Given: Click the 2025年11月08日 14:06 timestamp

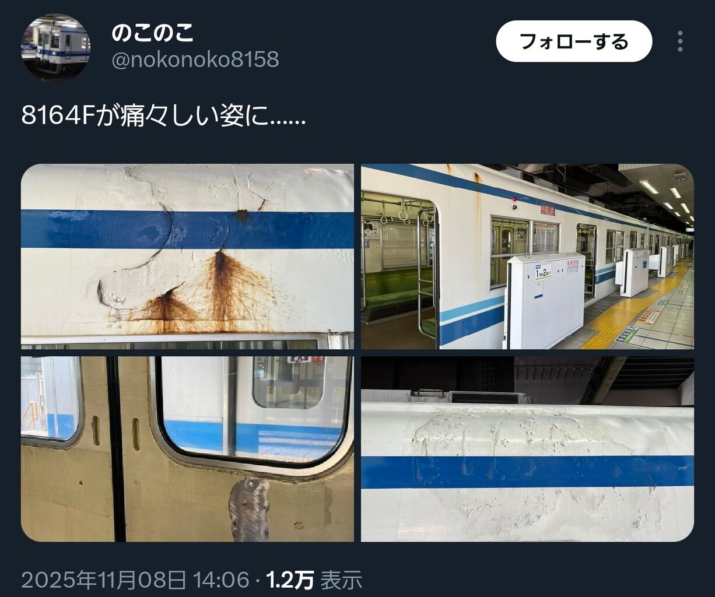Looking at the screenshot, I should tap(135, 580).
